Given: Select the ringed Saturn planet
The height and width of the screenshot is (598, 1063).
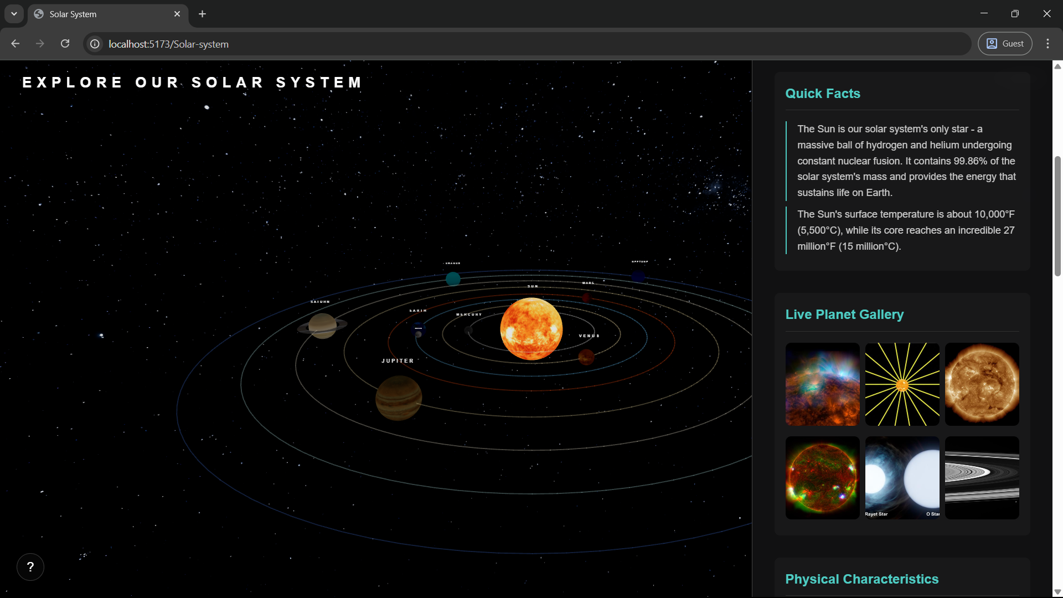Looking at the screenshot, I should pyautogui.click(x=323, y=326).
